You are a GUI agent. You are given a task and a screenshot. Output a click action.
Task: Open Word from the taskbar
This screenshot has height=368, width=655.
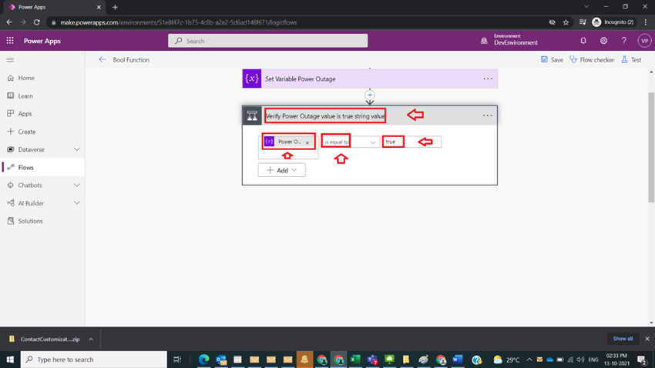coord(458,360)
